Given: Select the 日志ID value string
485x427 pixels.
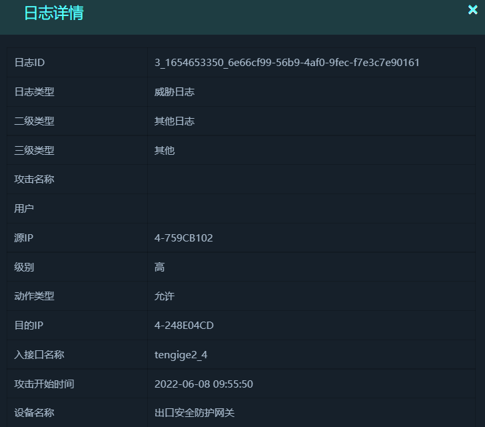Looking at the screenshot, I should (x=287, y=63).
